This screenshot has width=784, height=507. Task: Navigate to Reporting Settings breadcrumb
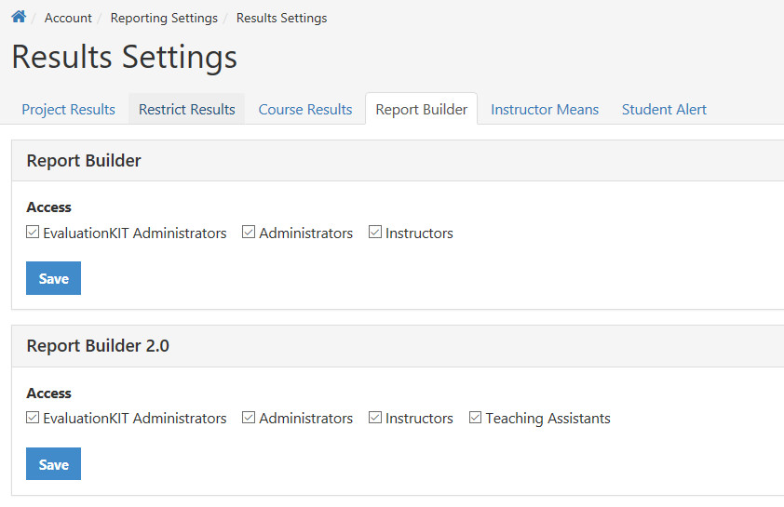click(x=164, y=18)
